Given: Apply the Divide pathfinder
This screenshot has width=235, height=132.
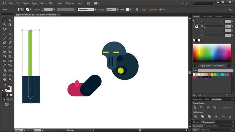Looking at the screenshot, I should 196,117.
